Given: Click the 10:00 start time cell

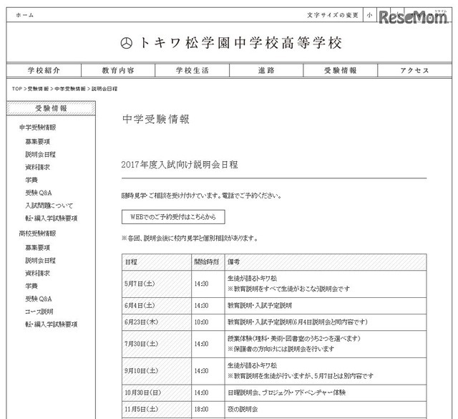Looking at the screenshot, I should click(208, 322).
